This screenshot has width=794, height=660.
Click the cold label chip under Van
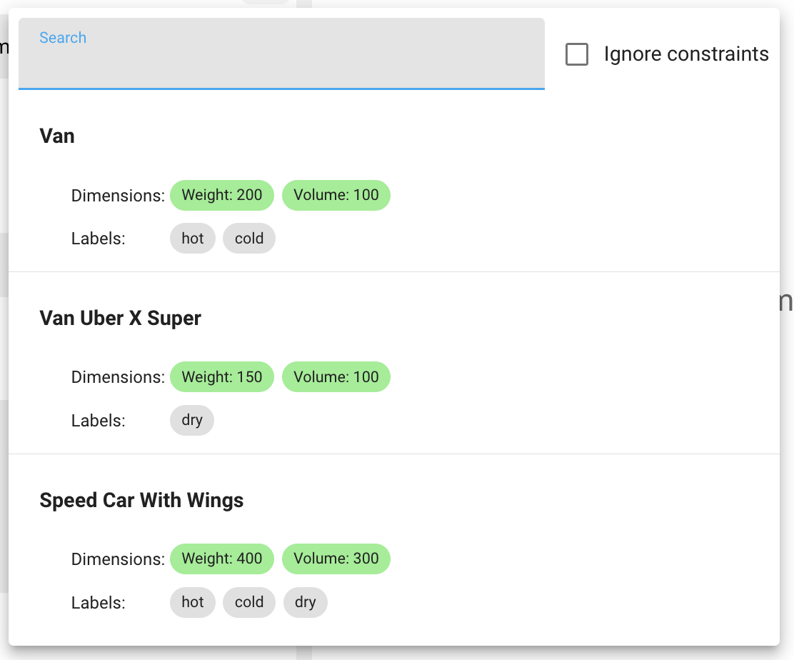point(249,239)
